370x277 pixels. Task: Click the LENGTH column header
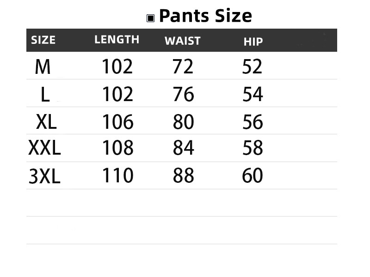coord(117,40)
